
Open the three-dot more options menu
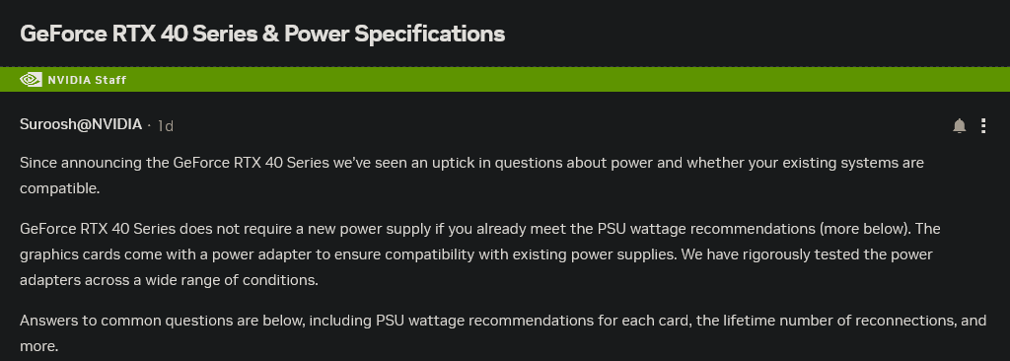click(x=983, y=125)
